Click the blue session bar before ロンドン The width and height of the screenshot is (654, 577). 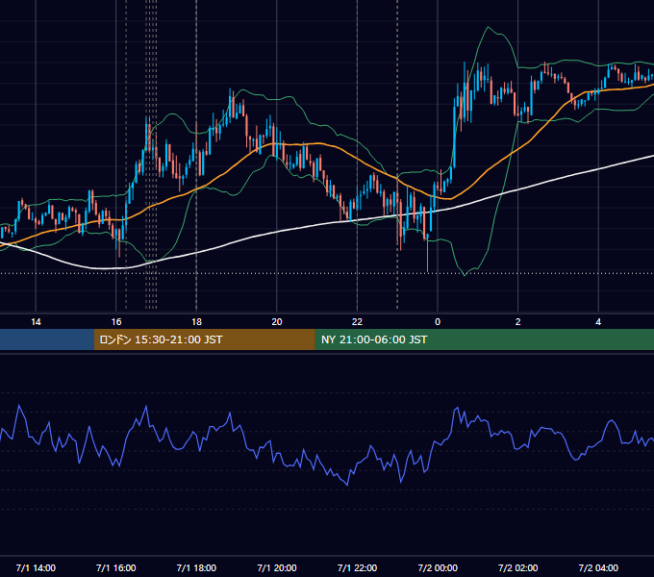pyautogui.click(x=47, y=339)
